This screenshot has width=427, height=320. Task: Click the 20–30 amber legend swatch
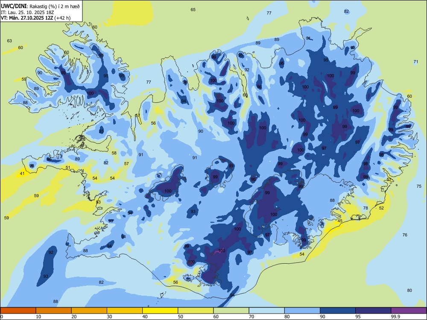tap(89, 311)
